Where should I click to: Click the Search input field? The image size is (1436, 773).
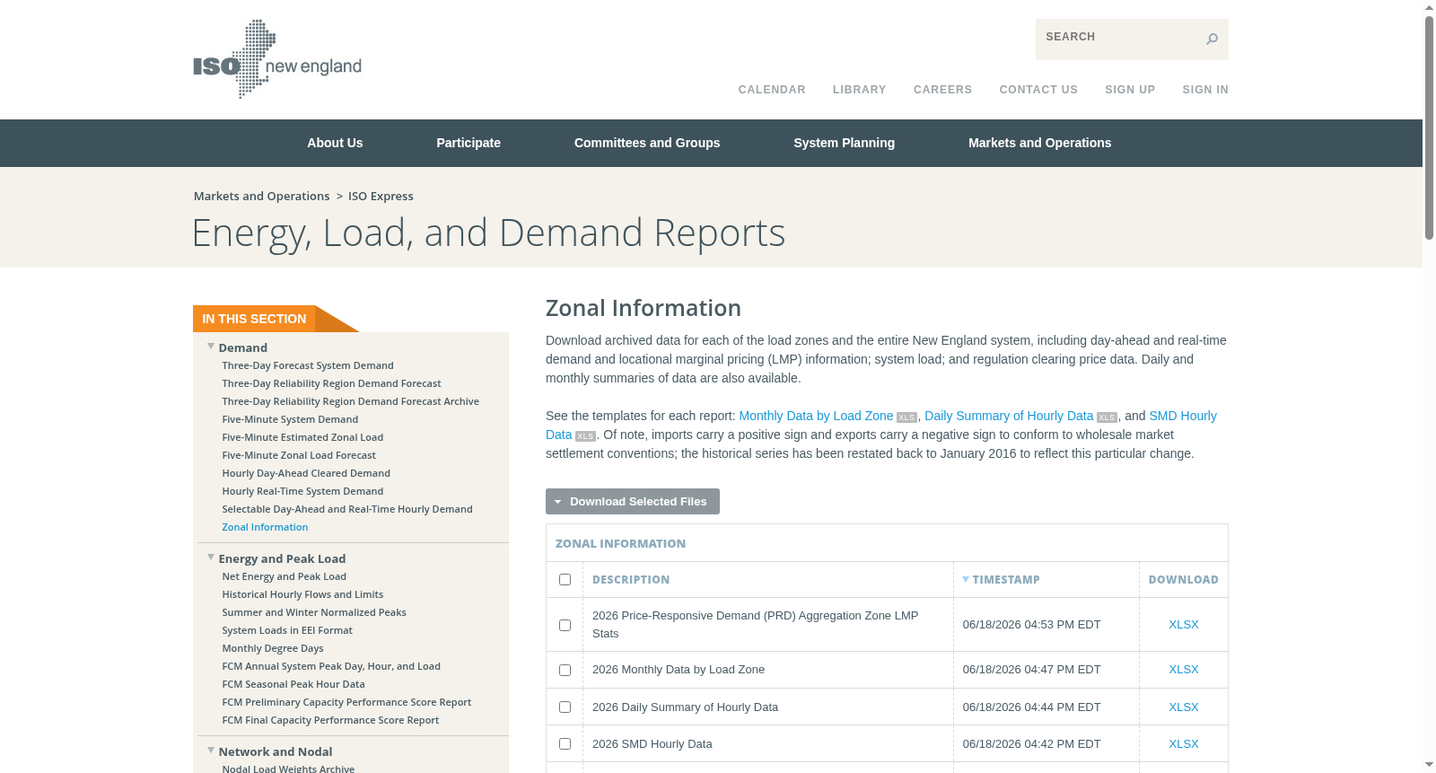[1117, 39]
